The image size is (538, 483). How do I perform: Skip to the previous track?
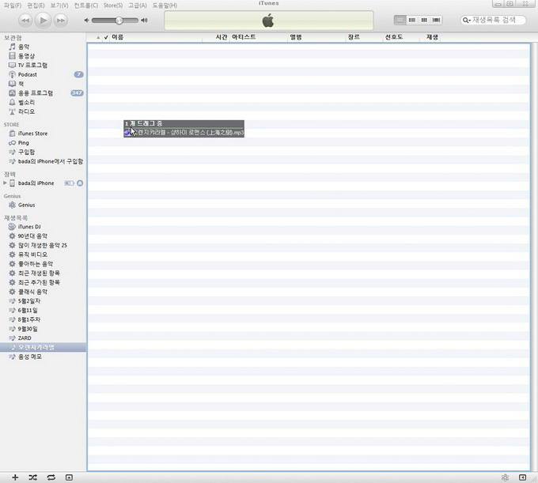[x=25, y=21]
